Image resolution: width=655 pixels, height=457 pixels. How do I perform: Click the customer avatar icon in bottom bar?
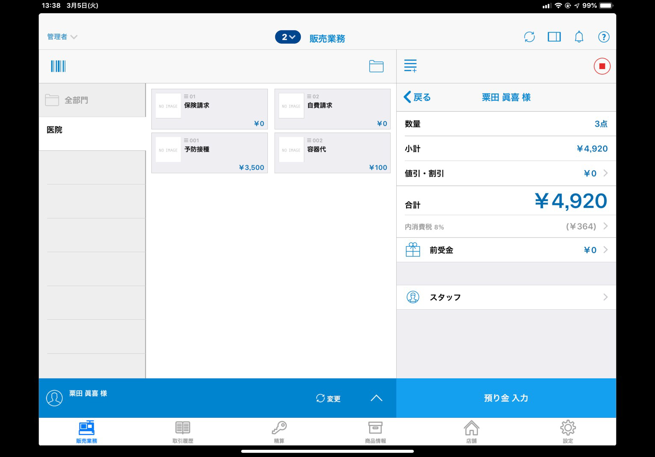coord(54,398)
